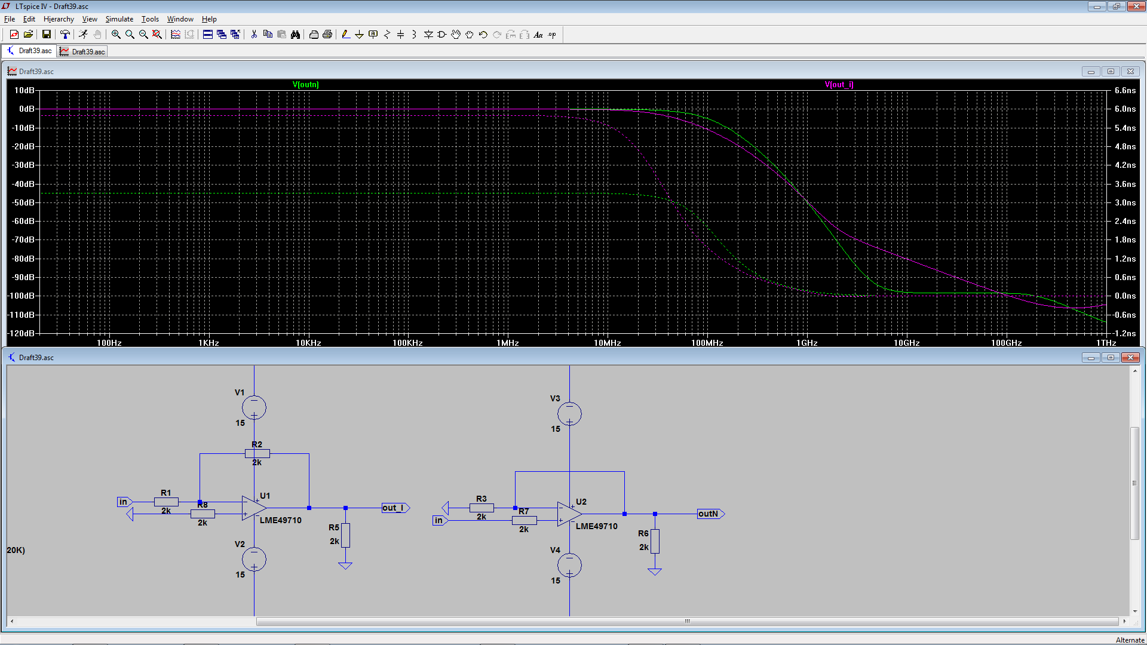The image size is (1147, 645).
Task: Select the Resistor component tool
Action: pyautogui.click(x=387, y=35)
